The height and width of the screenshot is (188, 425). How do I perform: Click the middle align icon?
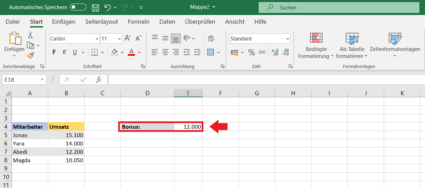click(x=165, y=38)
